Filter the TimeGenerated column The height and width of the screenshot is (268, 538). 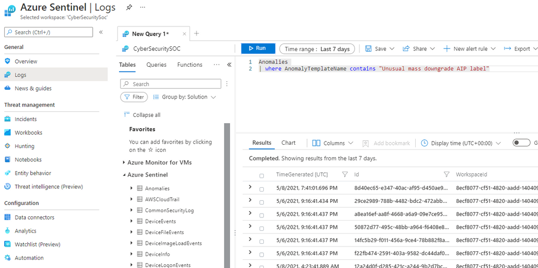pyautogui.click(x=345, y=174)
